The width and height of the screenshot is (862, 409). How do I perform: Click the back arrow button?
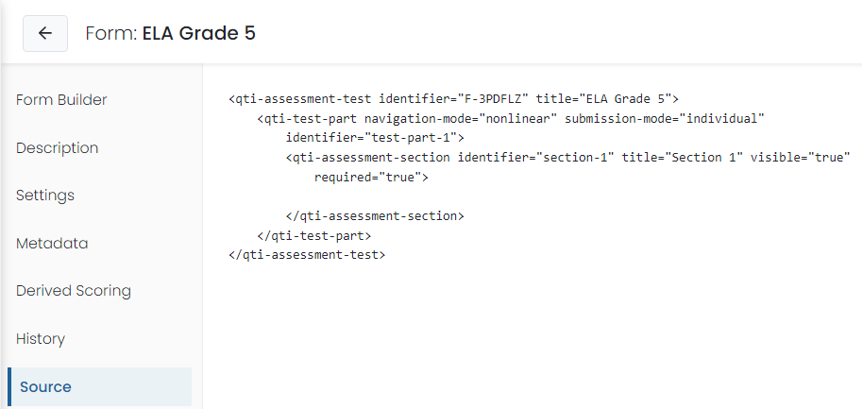(45, 34)
